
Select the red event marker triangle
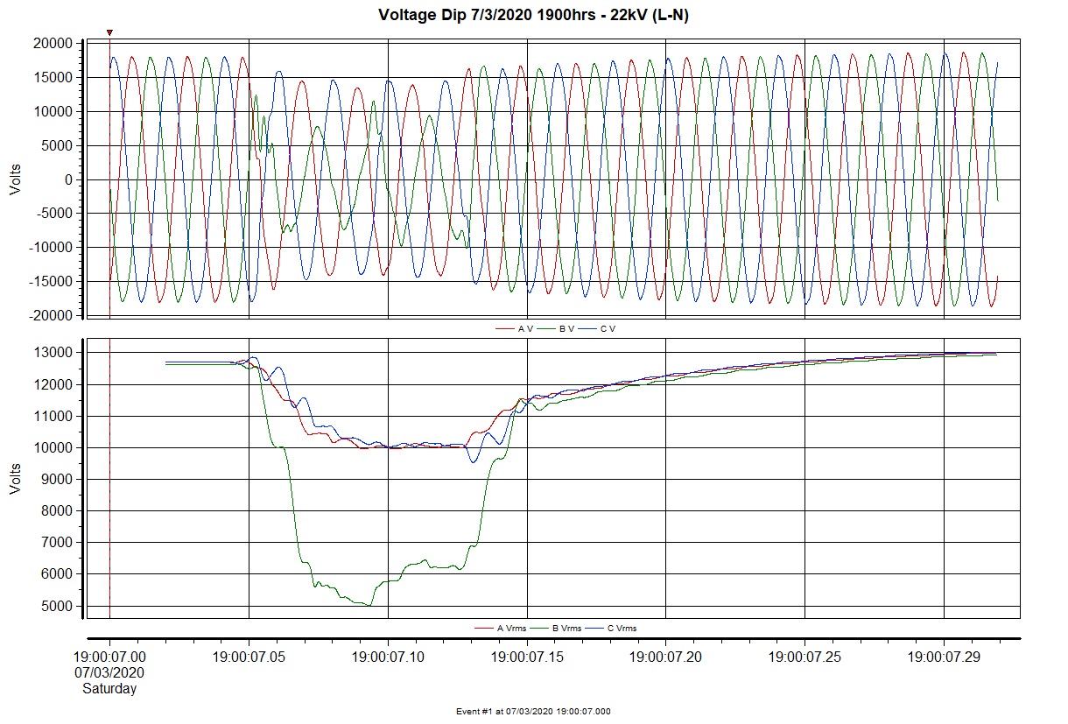109,32
